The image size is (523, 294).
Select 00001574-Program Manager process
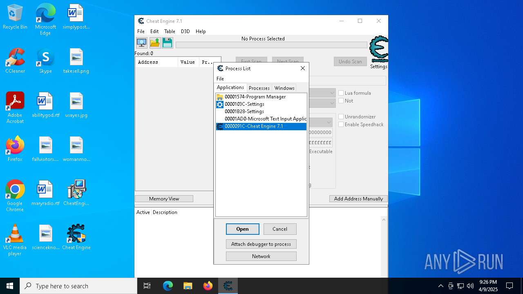point(261,97)
